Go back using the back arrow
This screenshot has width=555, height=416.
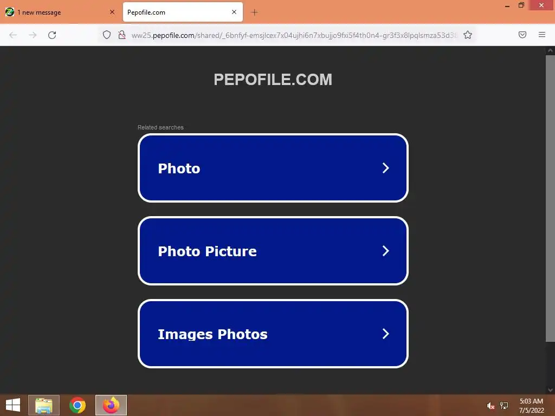pyautogui.click(x=13, y=35)
